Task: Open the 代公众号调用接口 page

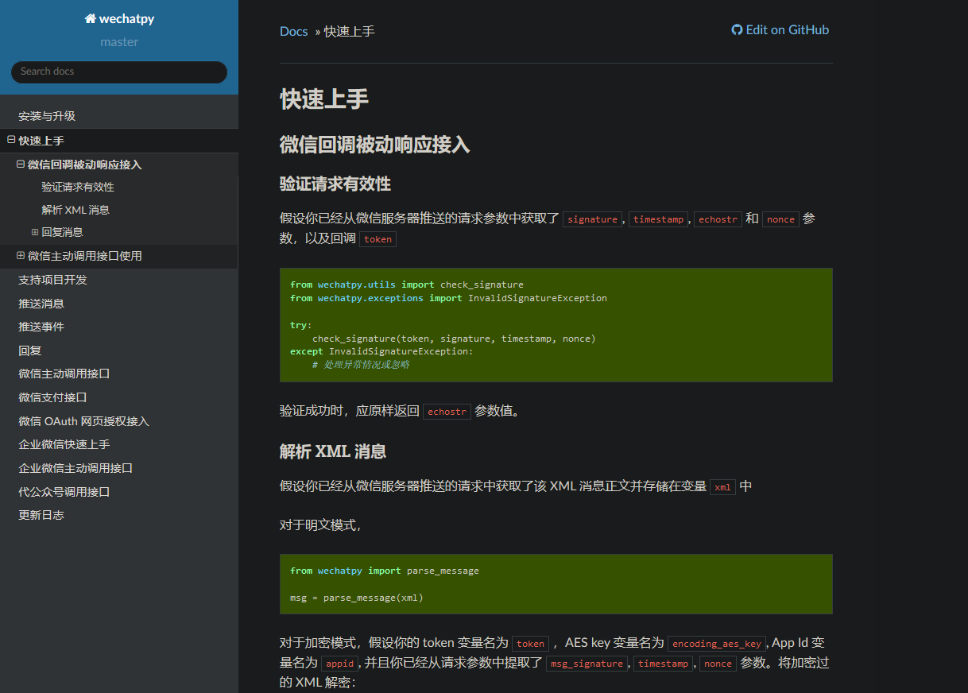Action: click(x=62, y=491)
